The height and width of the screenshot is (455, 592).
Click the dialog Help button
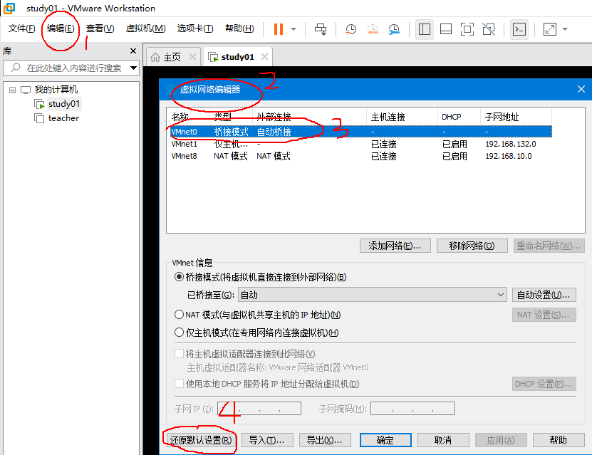[559, 440]
